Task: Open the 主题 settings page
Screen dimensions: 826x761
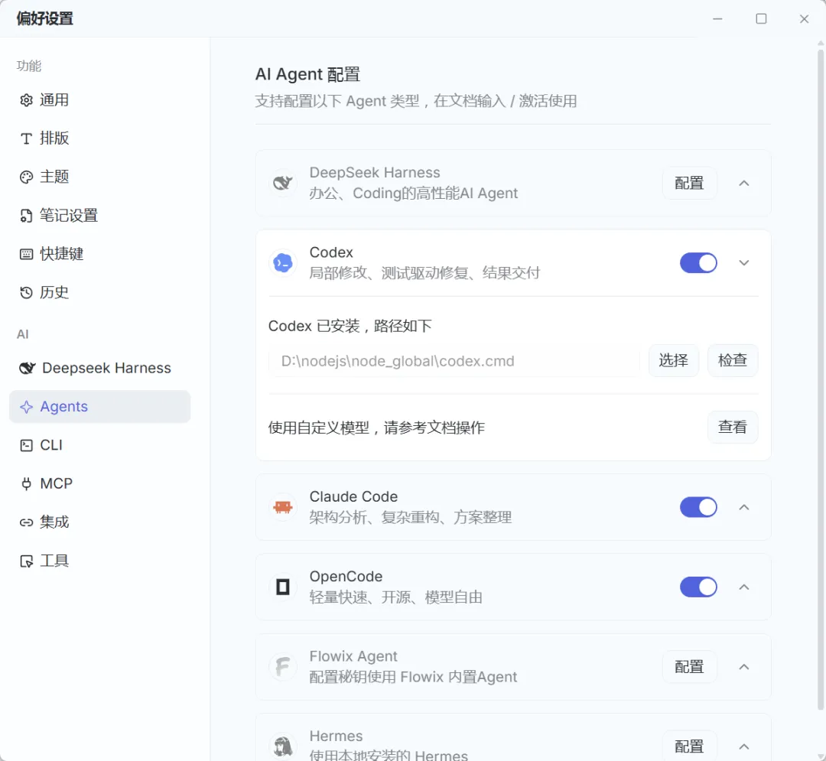Action: pyautogui.click(x=99, y=177)
